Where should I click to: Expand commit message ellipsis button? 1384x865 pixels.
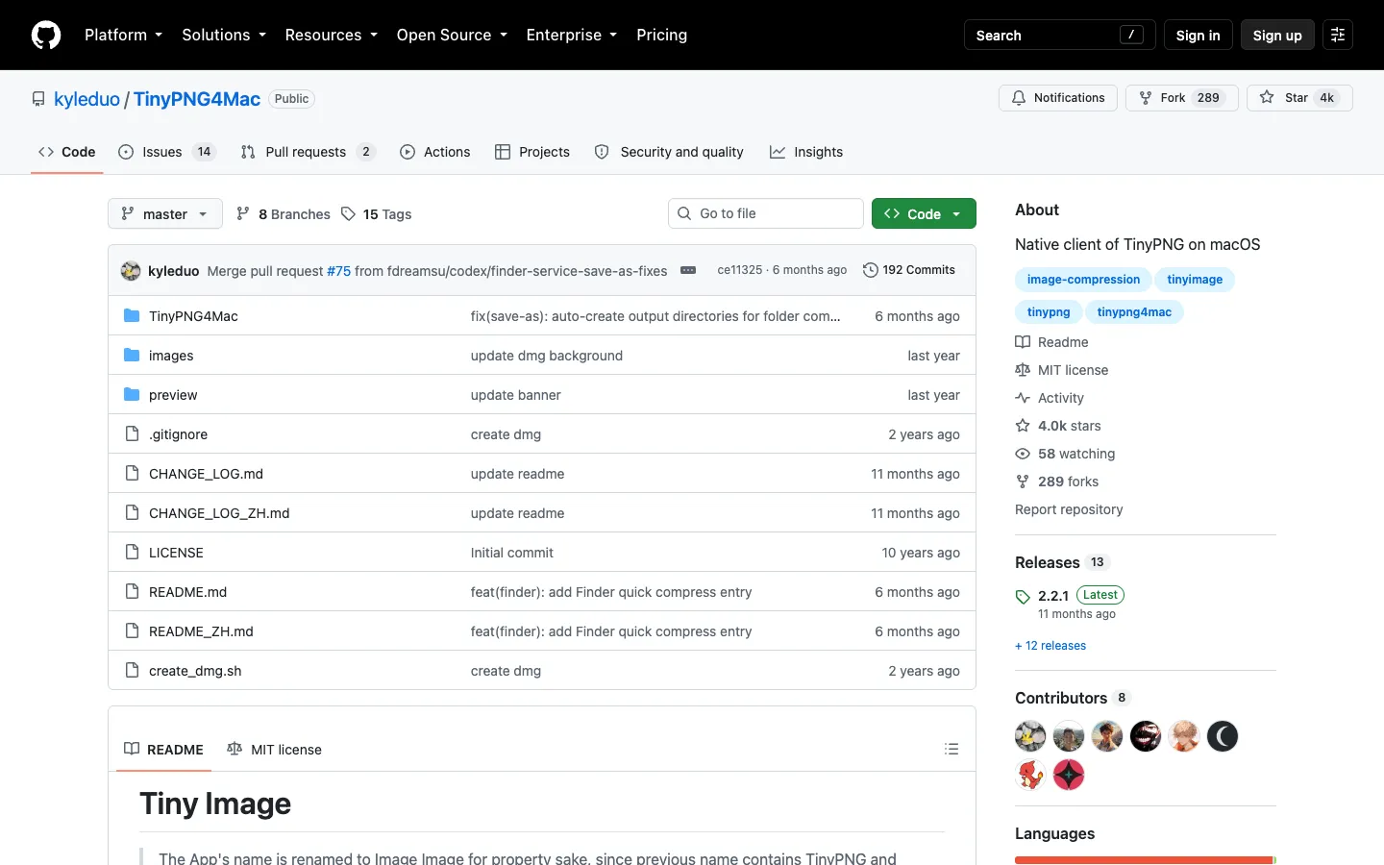(688, 270)
